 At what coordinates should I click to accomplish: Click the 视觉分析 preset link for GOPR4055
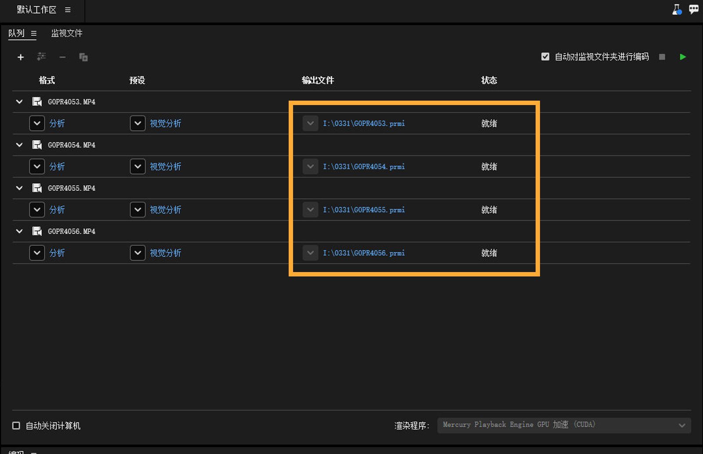coord(166,210)
